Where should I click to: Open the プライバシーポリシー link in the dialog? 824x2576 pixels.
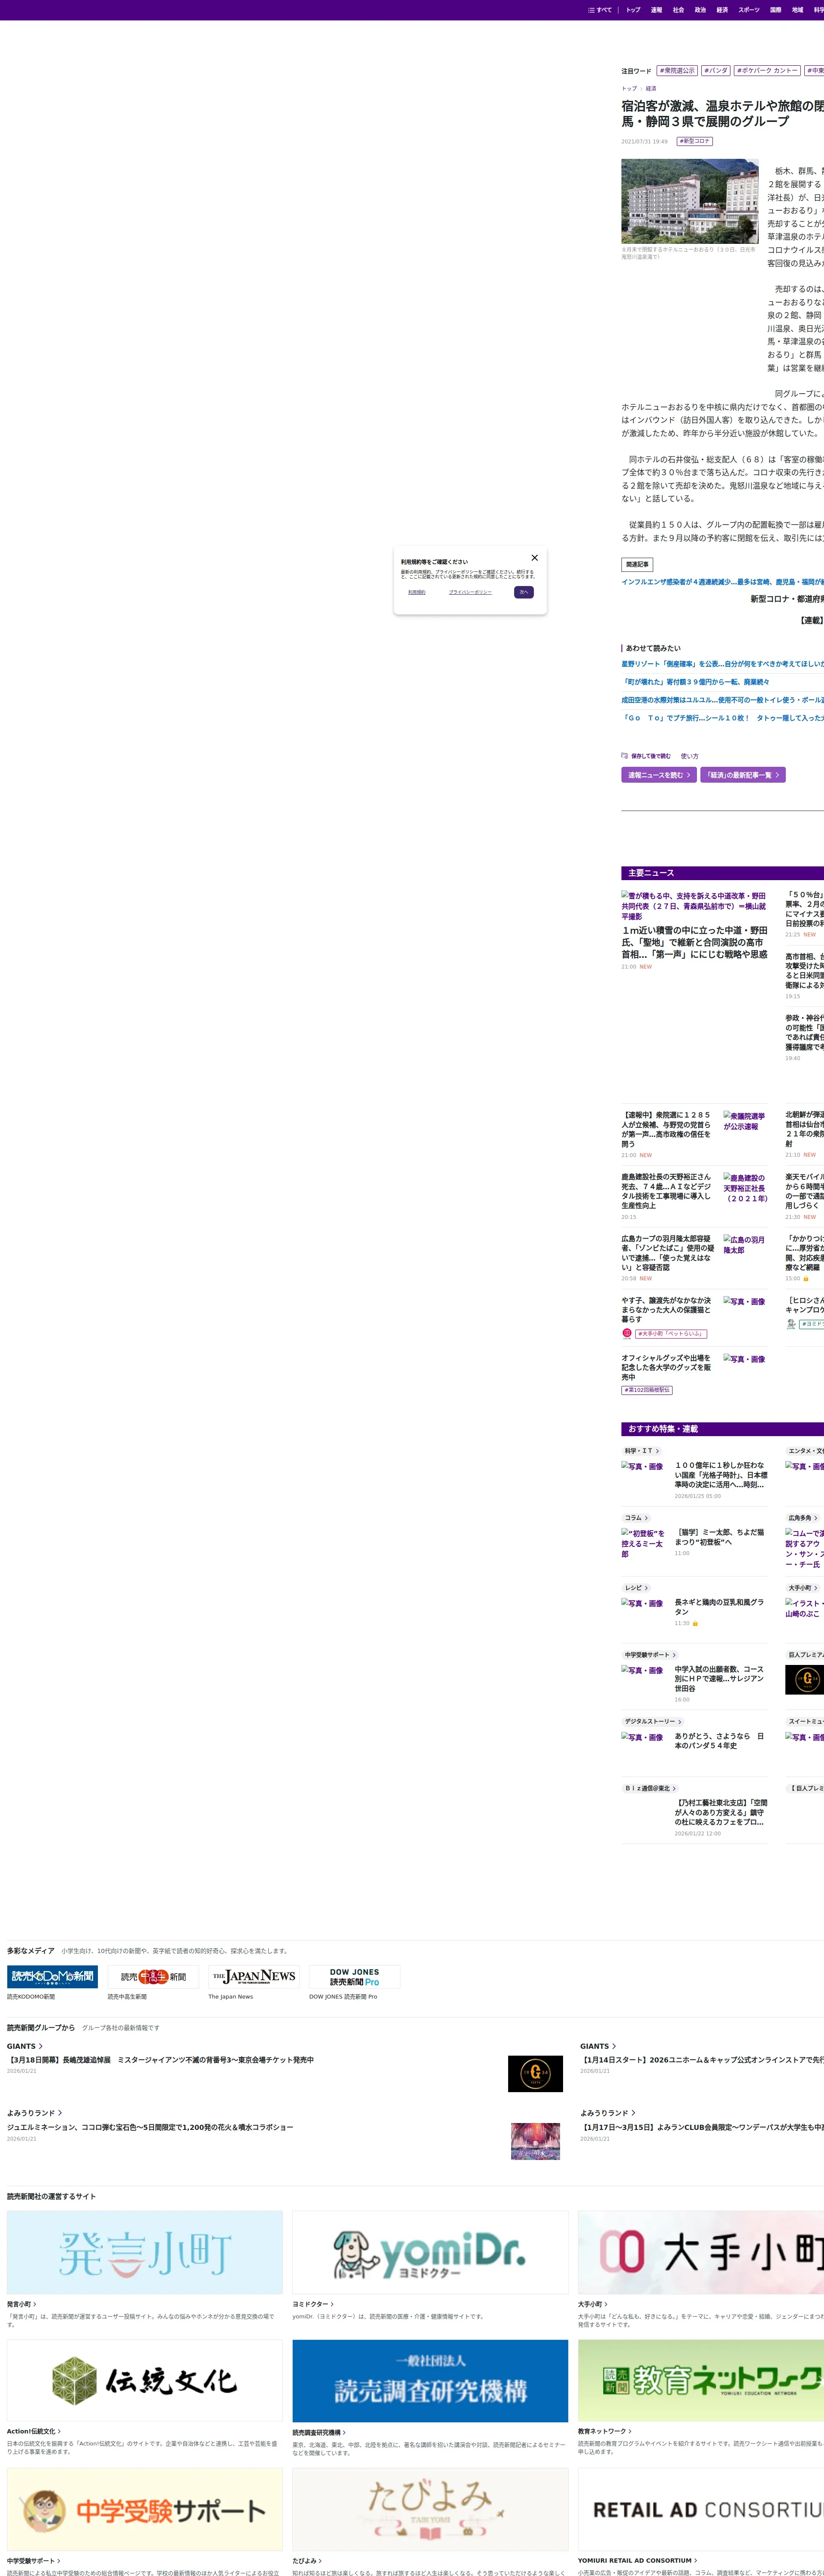(x=470, y=592)
